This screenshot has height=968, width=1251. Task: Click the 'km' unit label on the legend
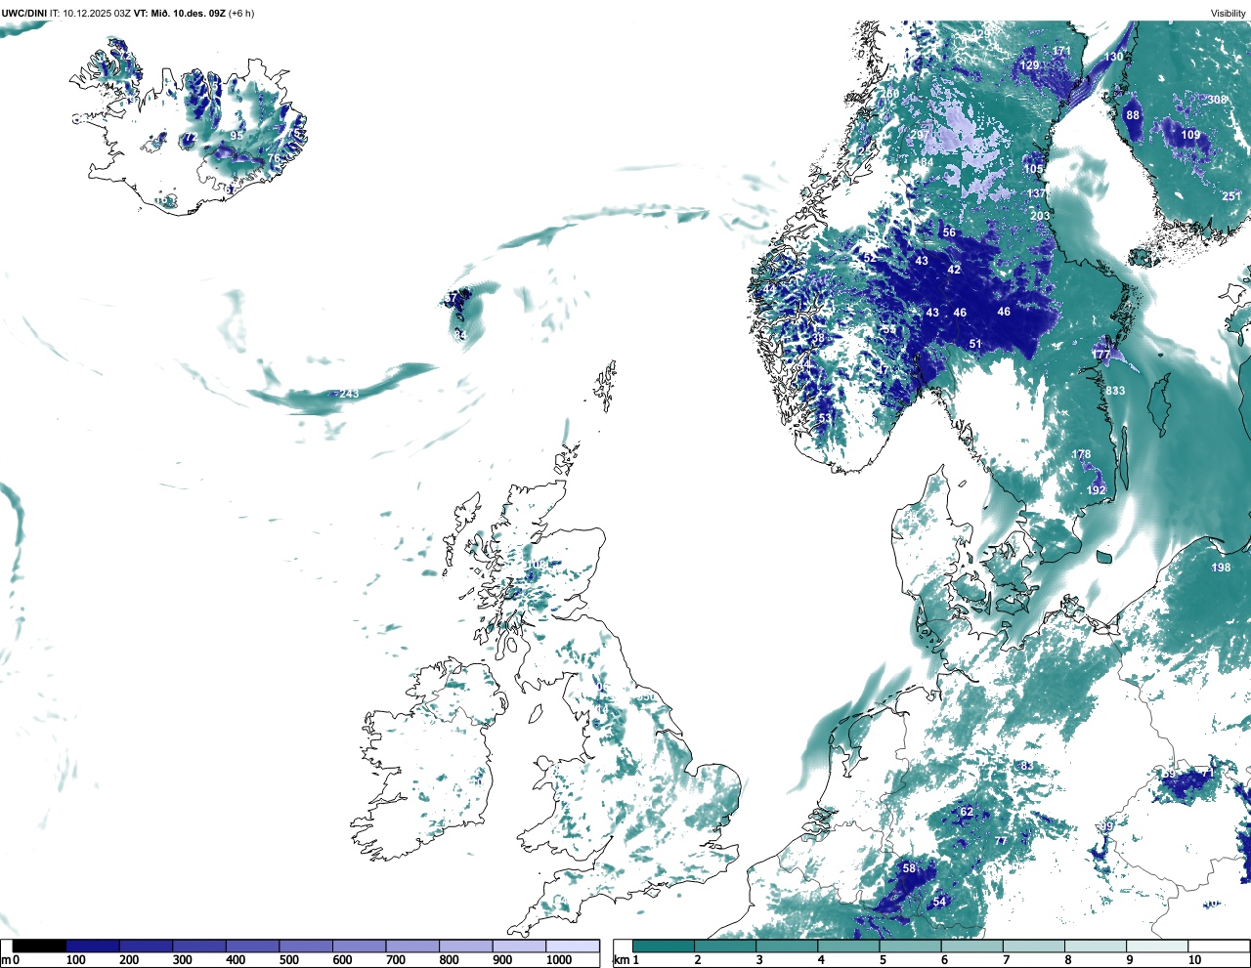click(x=621, y=960)
